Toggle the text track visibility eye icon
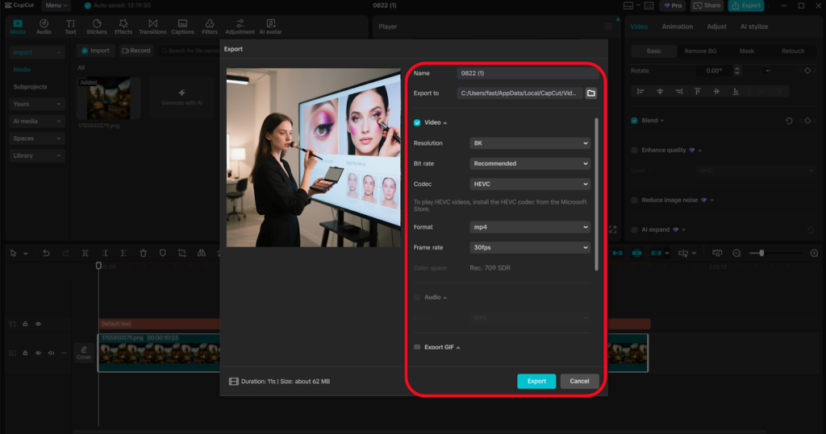The image size is (826, 434). click(38, 324)
